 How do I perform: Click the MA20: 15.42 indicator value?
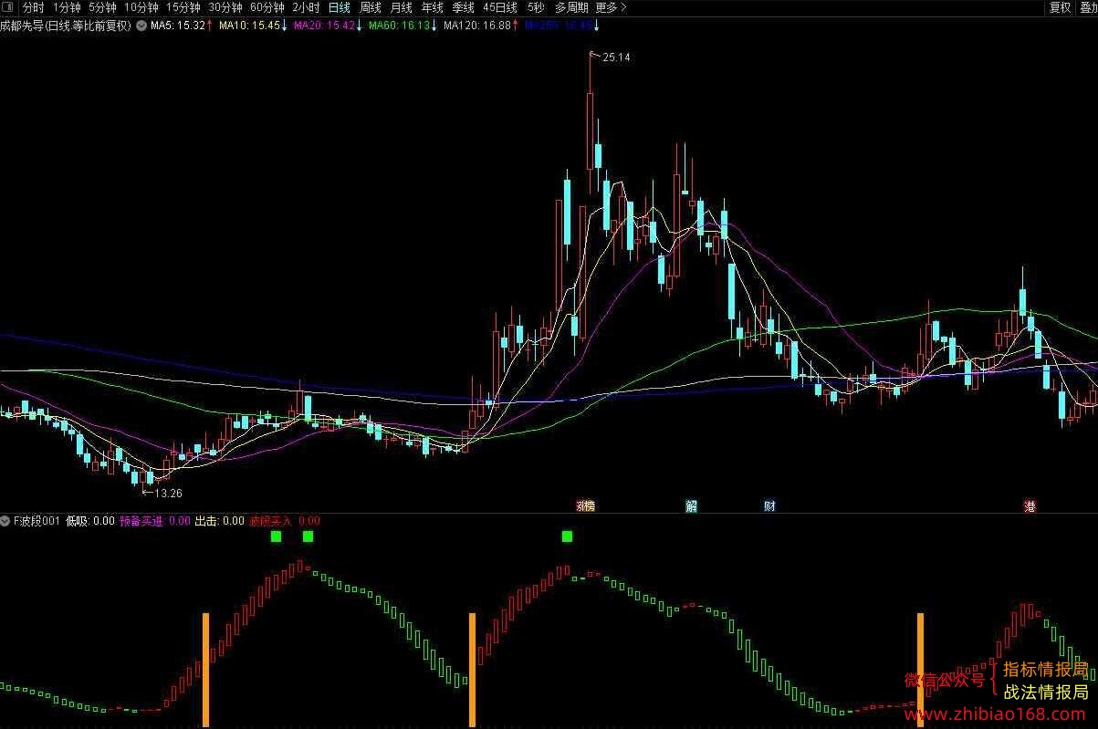tap(328, 26)
